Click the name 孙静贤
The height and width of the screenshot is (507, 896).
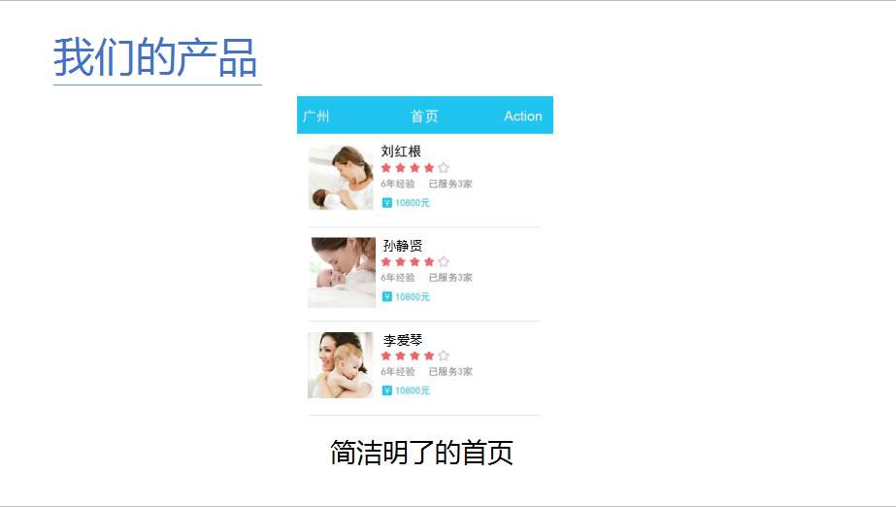(x=403, y=246)
